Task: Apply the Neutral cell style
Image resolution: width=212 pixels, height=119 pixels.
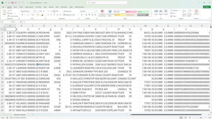Action: click(119, 15)
